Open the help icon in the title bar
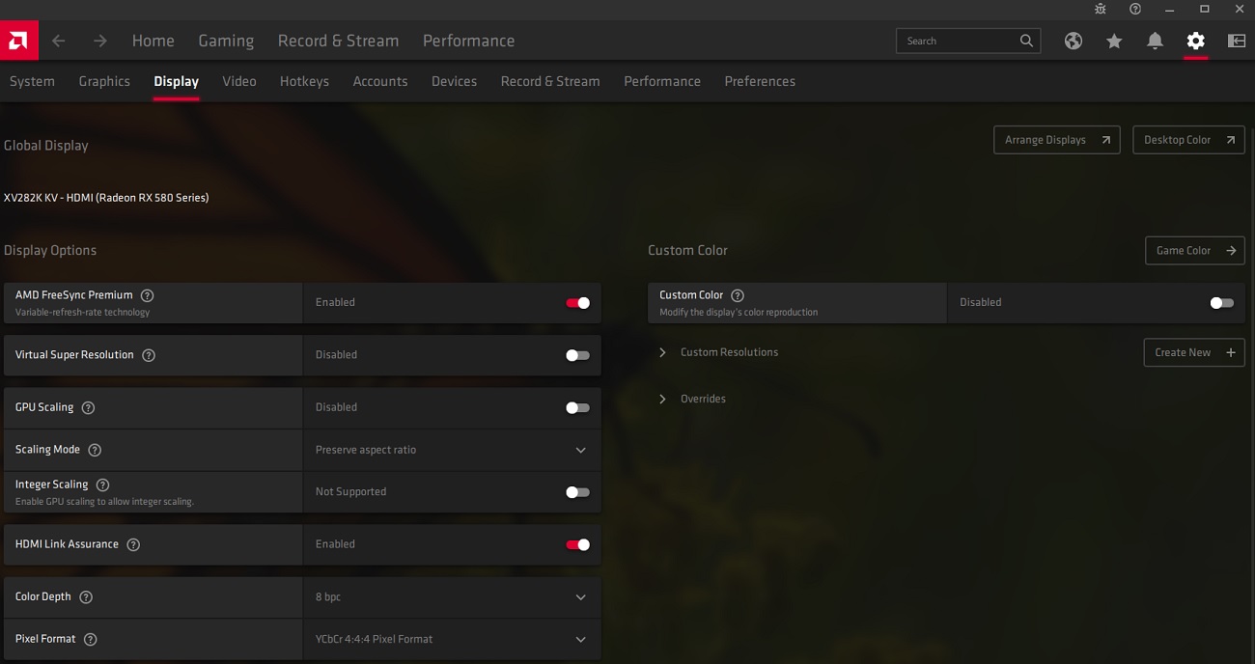The image size is (1255, 664). click(x=1135, y=9)
